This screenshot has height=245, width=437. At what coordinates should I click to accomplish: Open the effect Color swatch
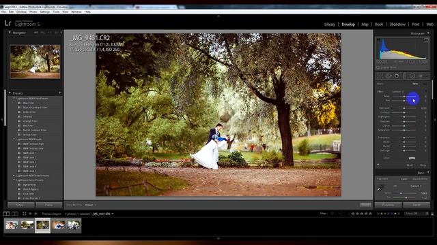(412, 158)
